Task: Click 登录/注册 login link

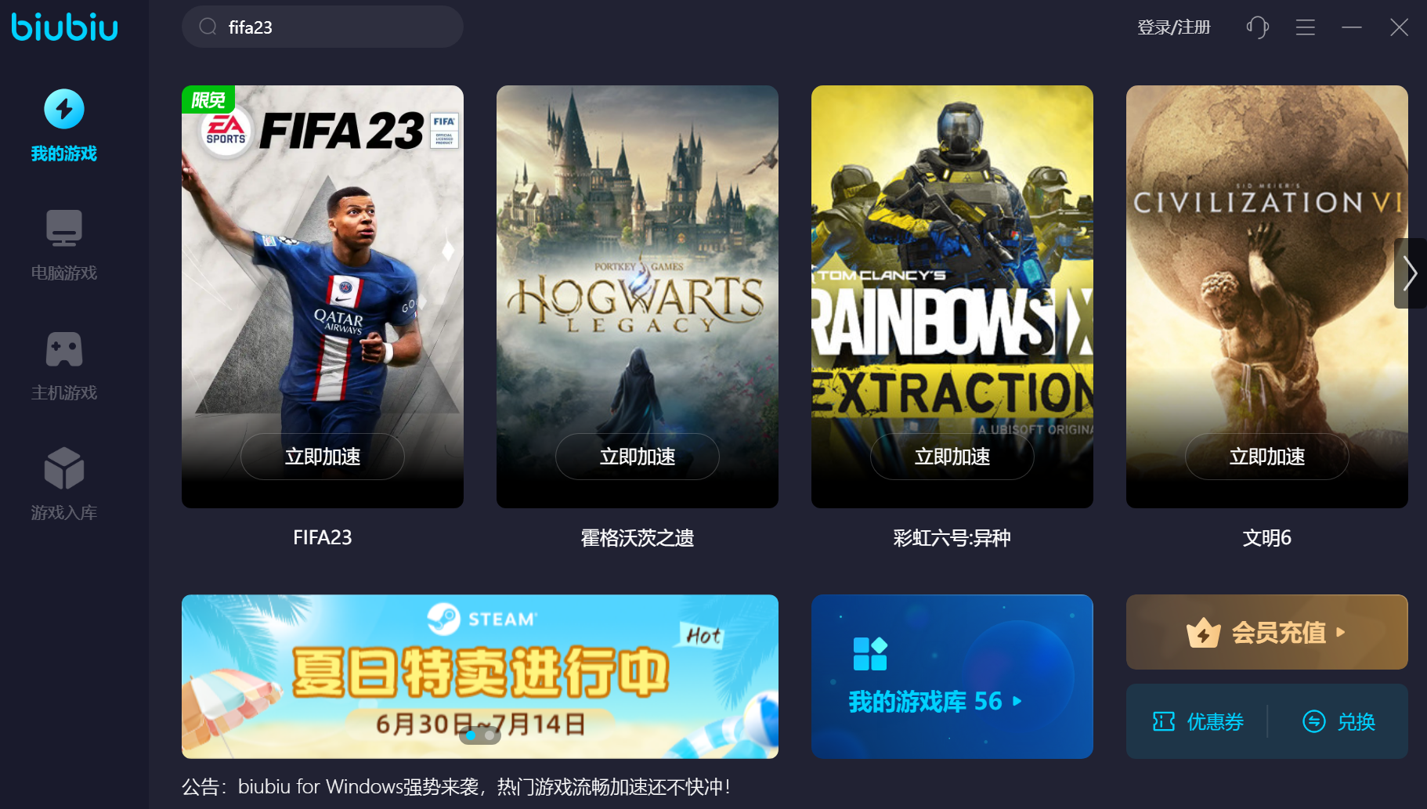Action: pos(1173,27)
